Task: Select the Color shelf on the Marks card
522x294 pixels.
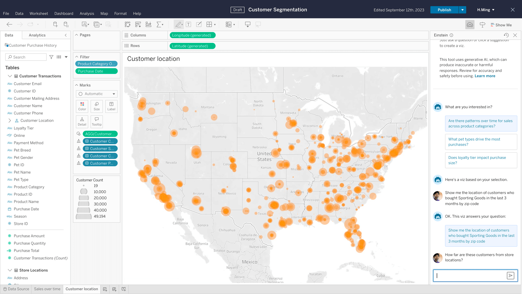Action: pos(82,106)
